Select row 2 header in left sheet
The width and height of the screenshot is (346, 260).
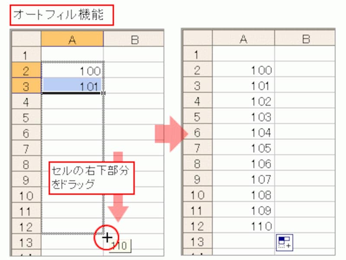pos(26,70)
